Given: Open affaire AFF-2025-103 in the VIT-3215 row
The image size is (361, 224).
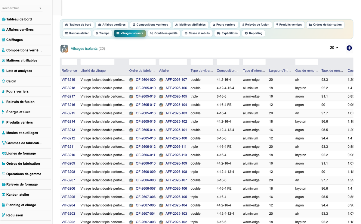Looking at the screenshot, I should point(176,113).
